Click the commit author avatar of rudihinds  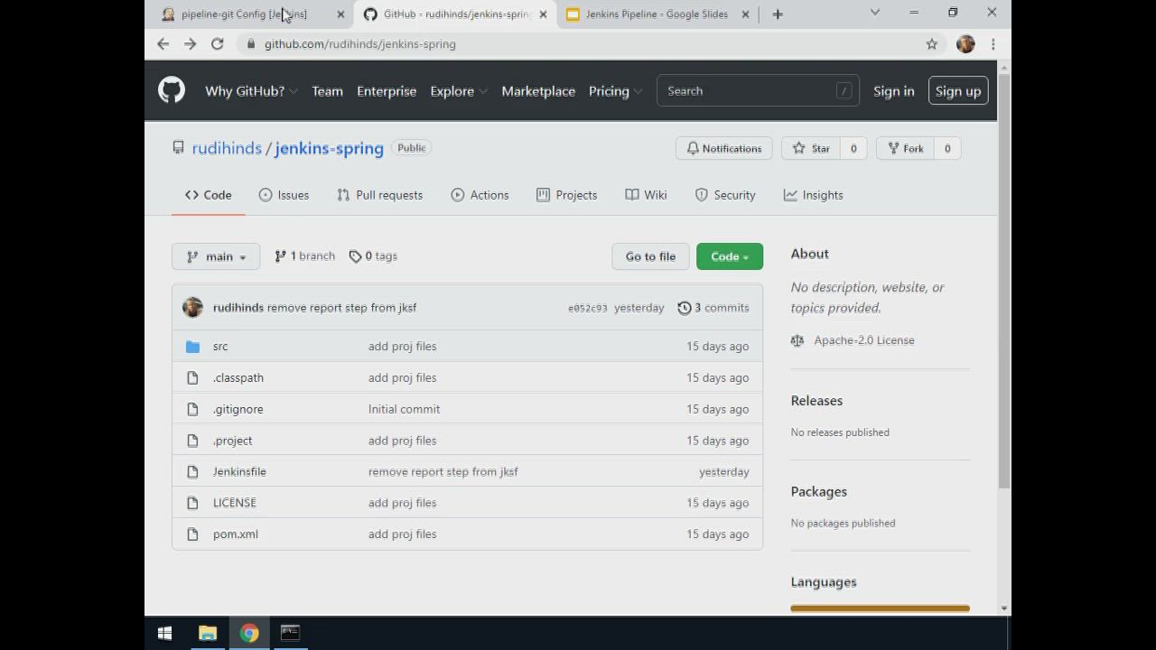point(192,308)
